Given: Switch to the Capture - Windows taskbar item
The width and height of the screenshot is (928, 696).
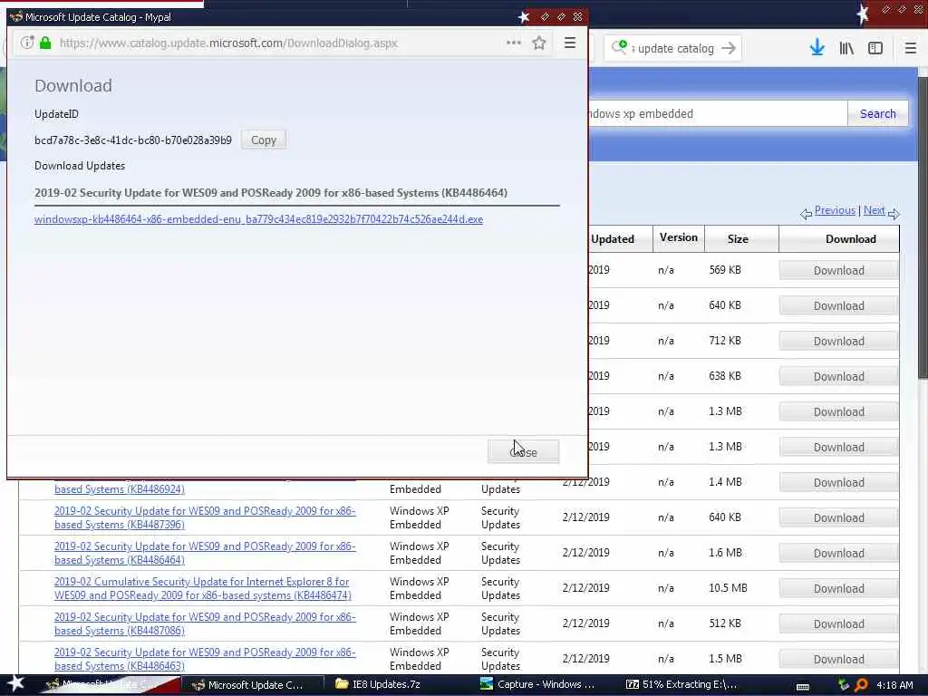Looking at the screenshot, I should click(x=538, y=685).
